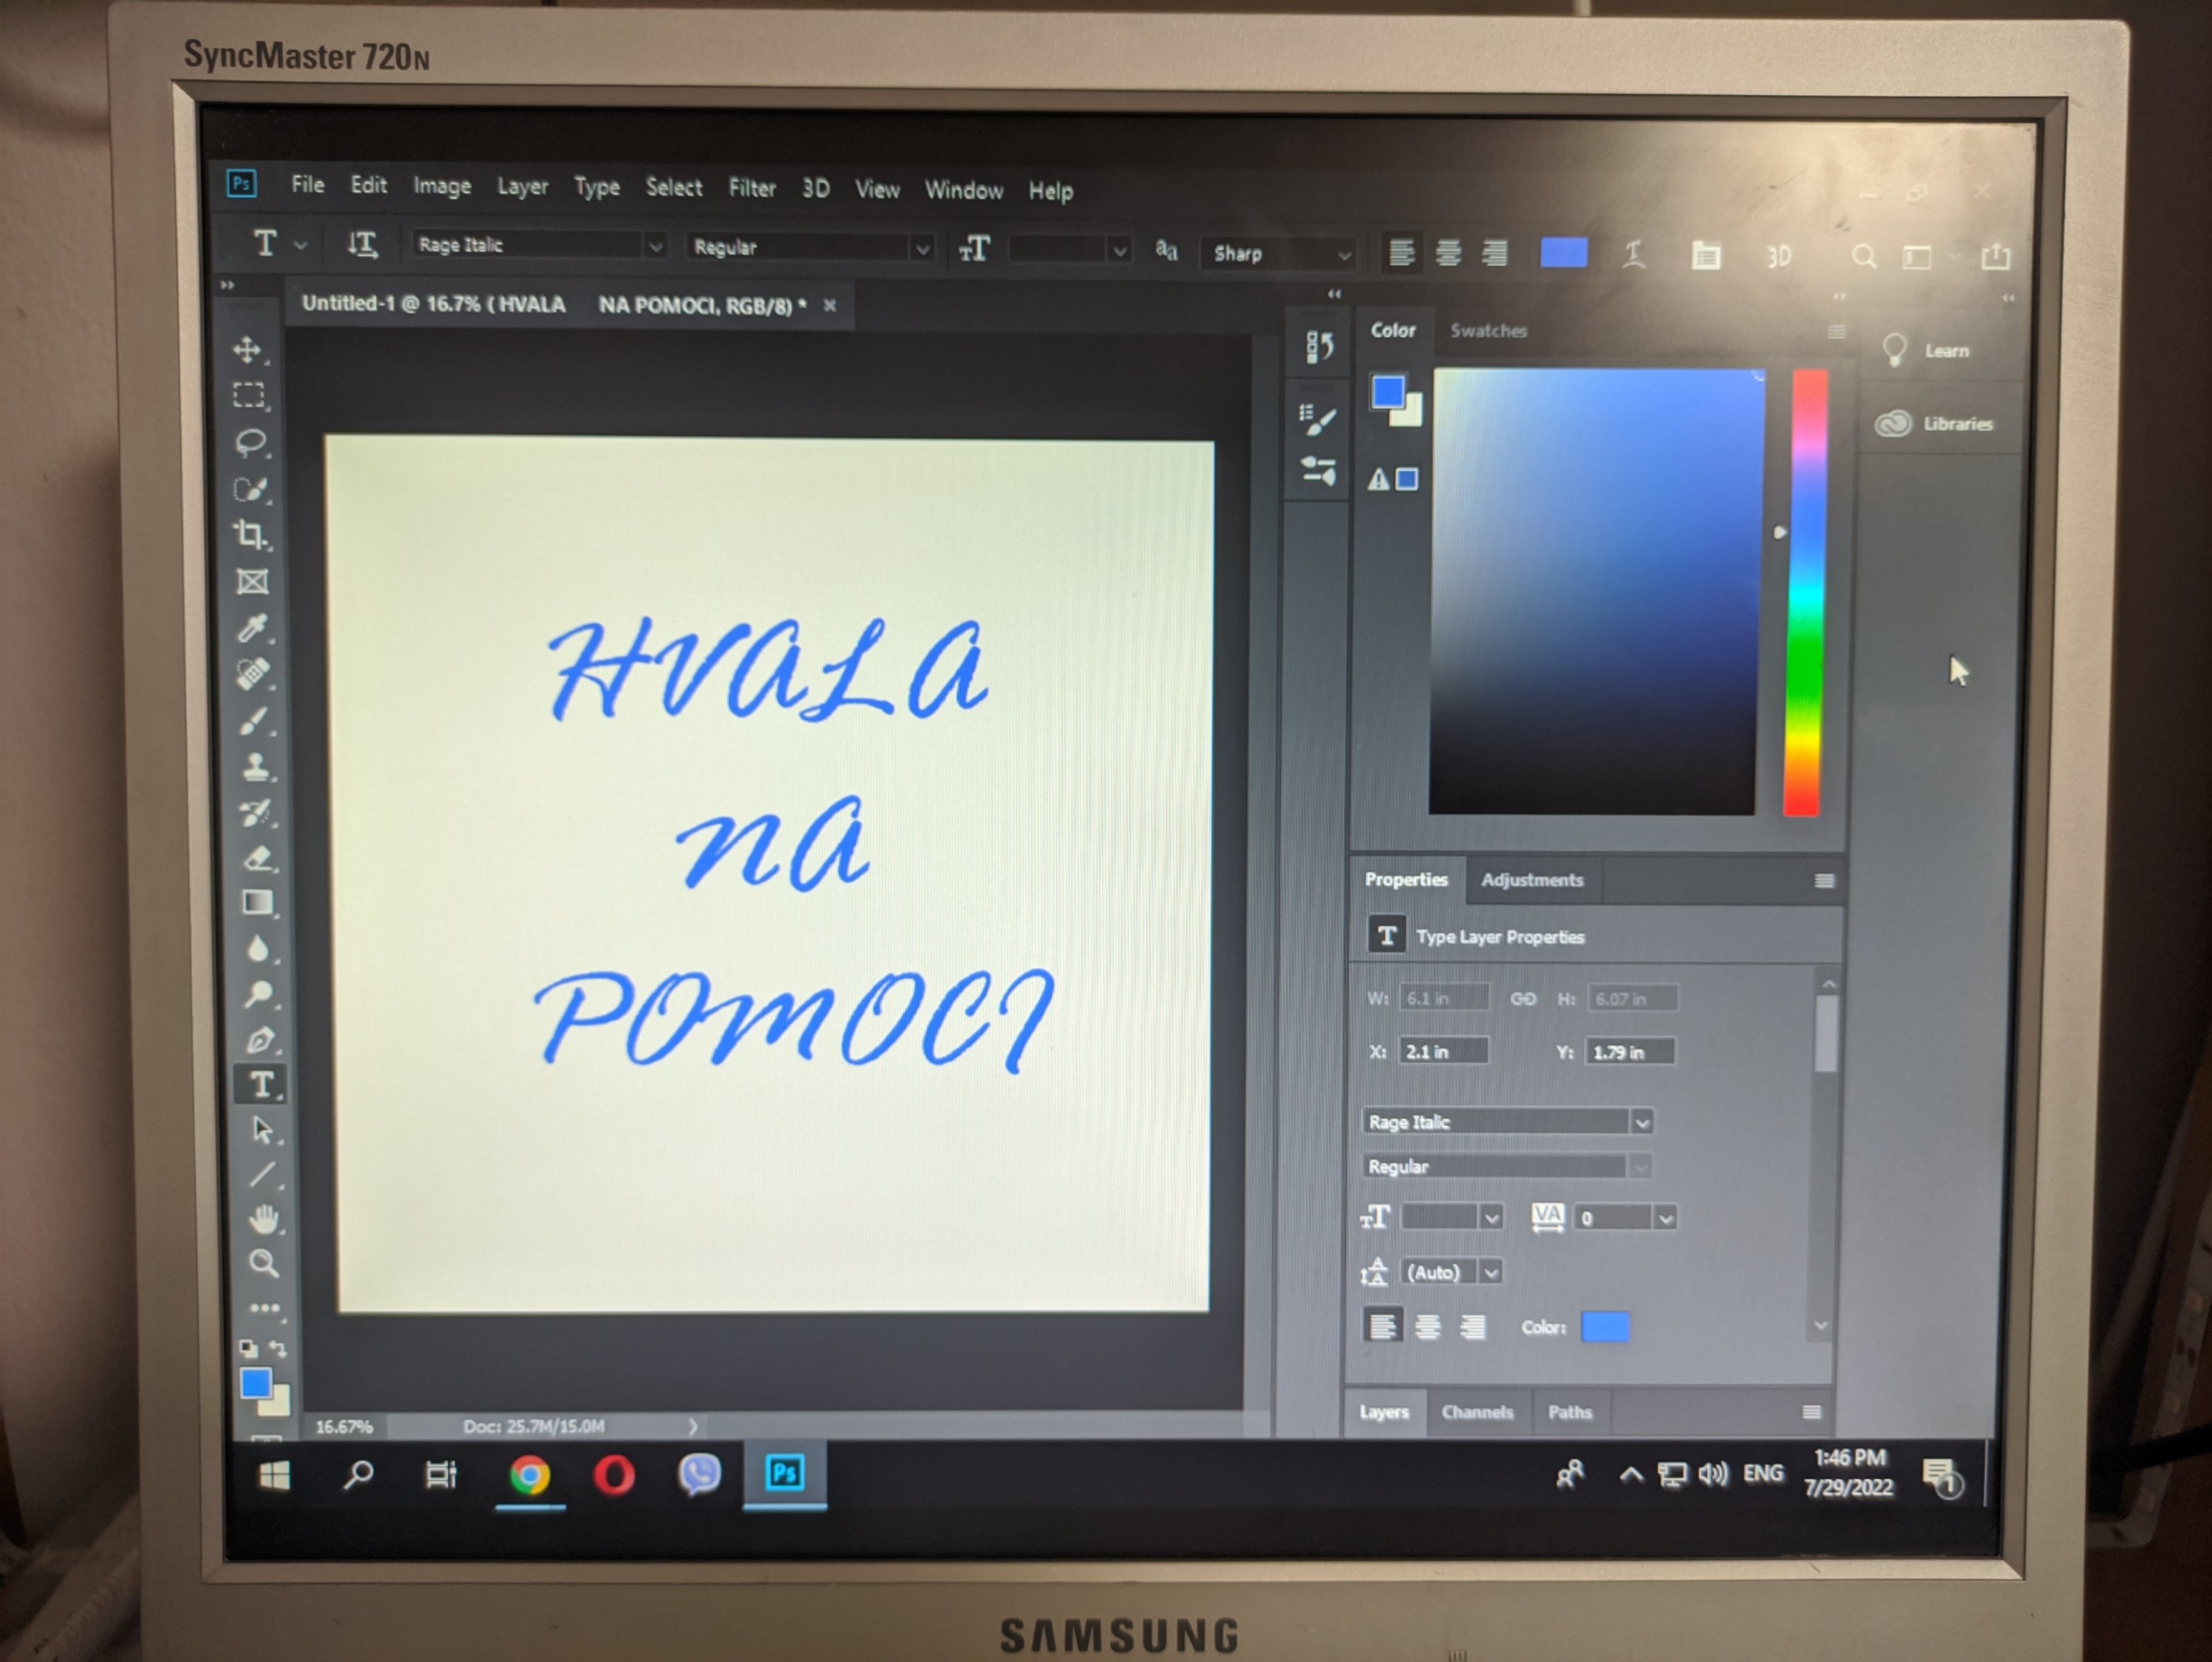Image resolution: width=2212 pixels, height=1662 pixels.
Task: Toggle text orientation in options bar
Action: [x=361, y=244]
